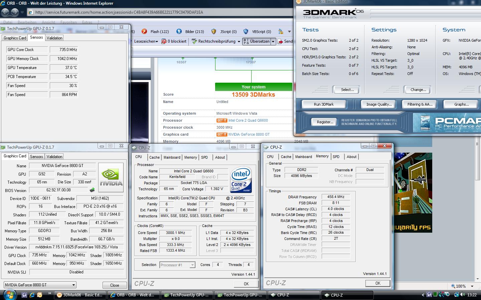Viewport: 481px width, 300px height.
Task: Click the Change... button under Settings
Action: (x=418, y=90)
